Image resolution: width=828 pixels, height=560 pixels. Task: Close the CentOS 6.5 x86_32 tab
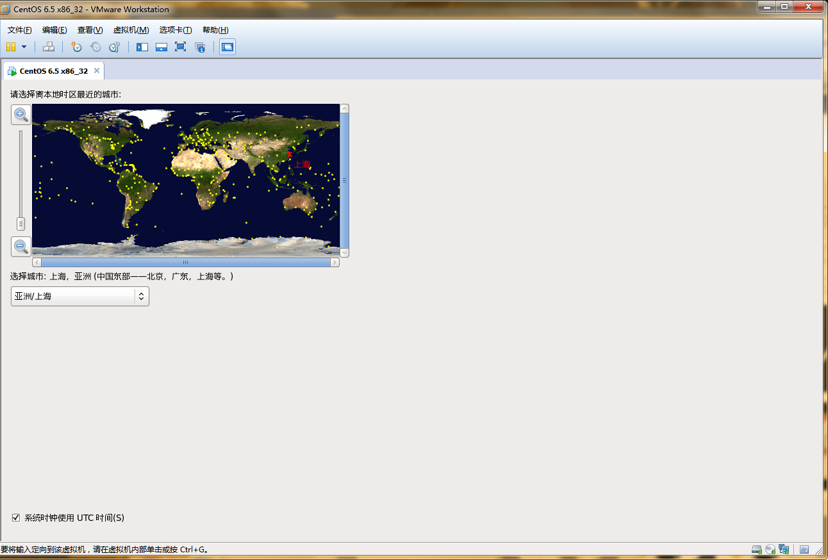[x=97, y=70]
